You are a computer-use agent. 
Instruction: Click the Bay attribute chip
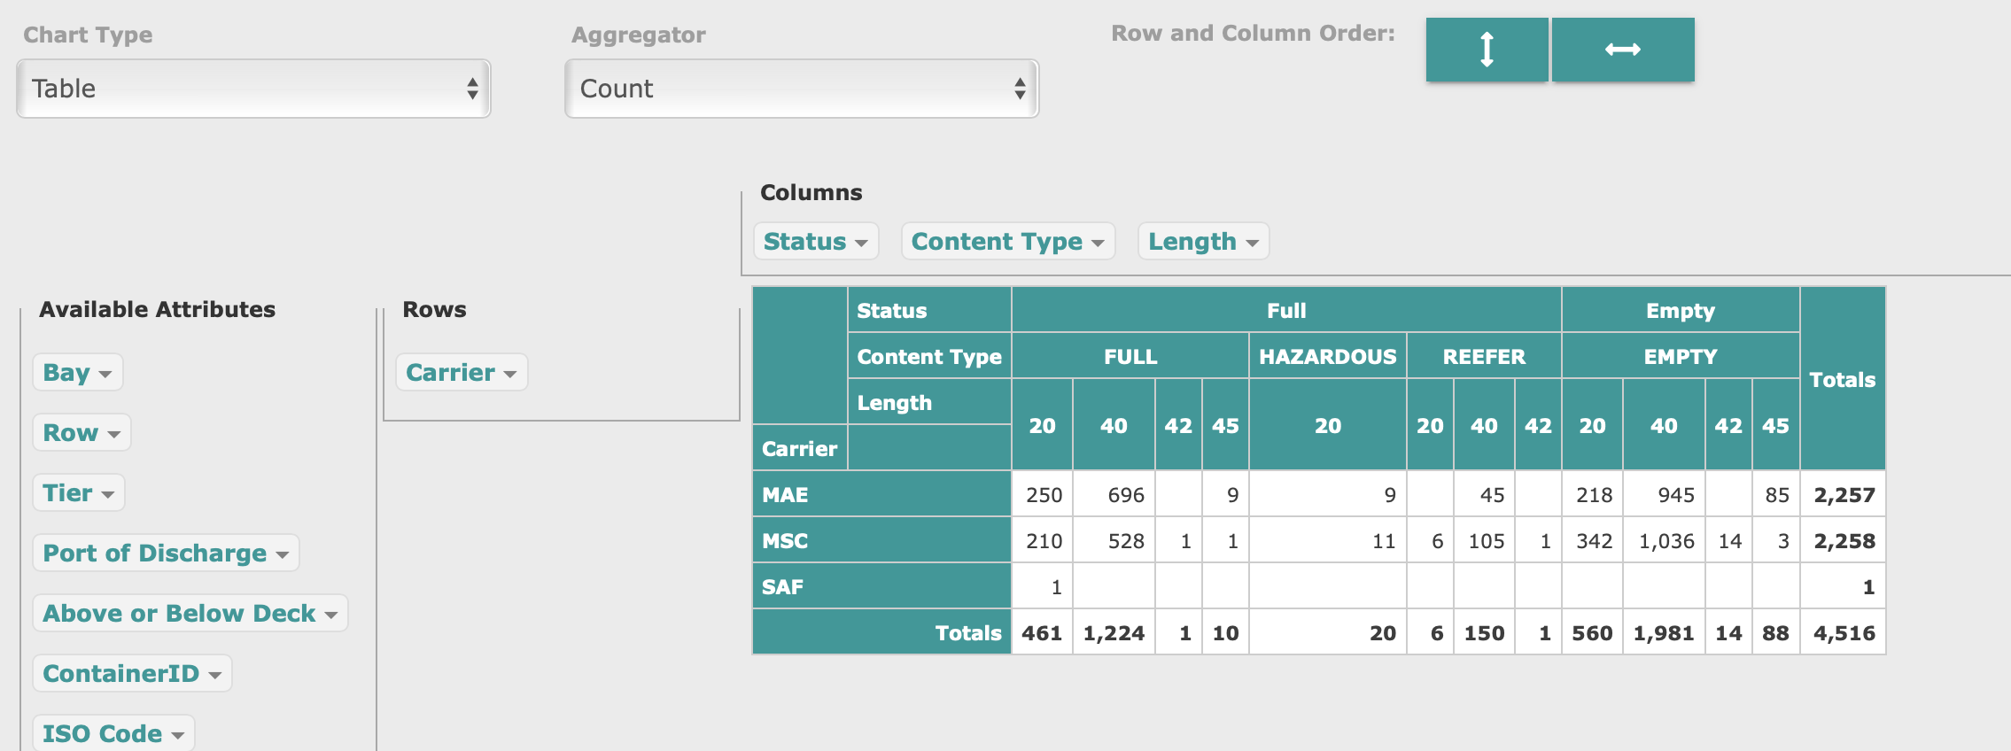[x=77, y=372]
